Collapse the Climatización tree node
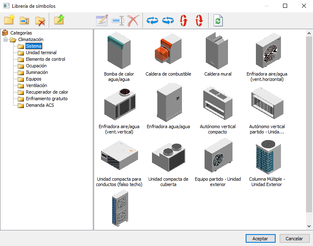 [x=6, y=39]
